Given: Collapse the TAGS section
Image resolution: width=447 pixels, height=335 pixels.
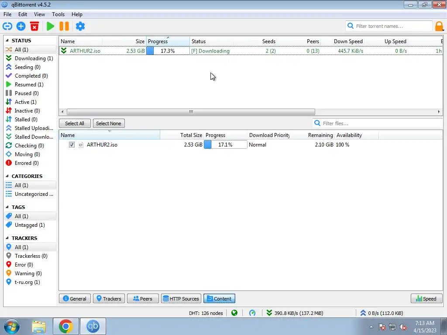Looking at the screenshot, I should click(x=7, y=207).
